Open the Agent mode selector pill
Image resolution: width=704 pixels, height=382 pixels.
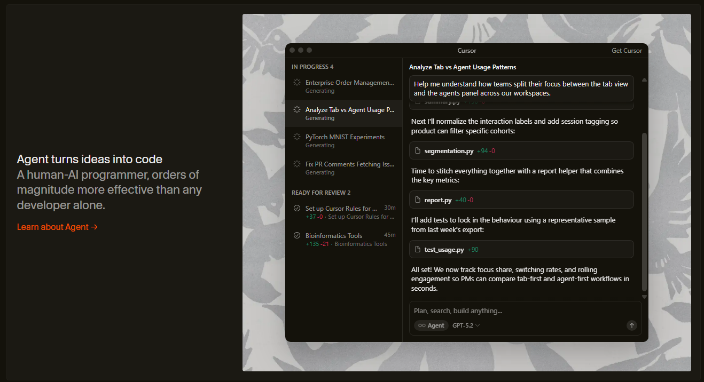click(431, 325)
